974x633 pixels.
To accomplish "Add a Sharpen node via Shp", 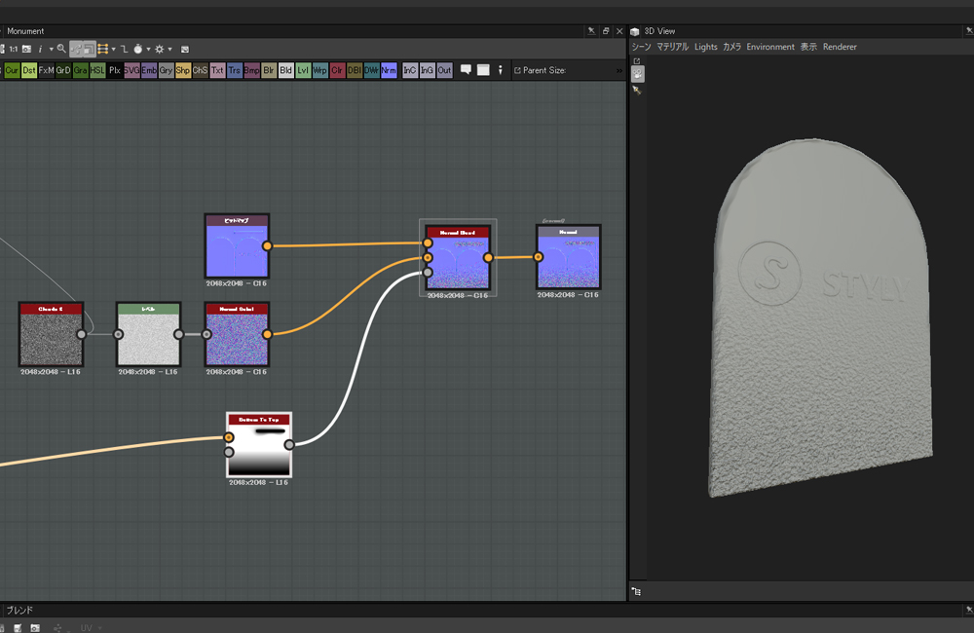I will pyautogui.click(x=183, y=70).
